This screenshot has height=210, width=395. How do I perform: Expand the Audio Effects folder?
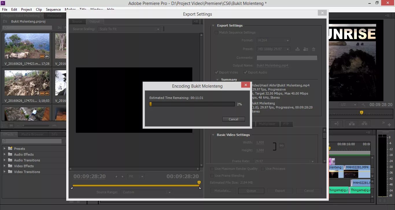[4, 154]
